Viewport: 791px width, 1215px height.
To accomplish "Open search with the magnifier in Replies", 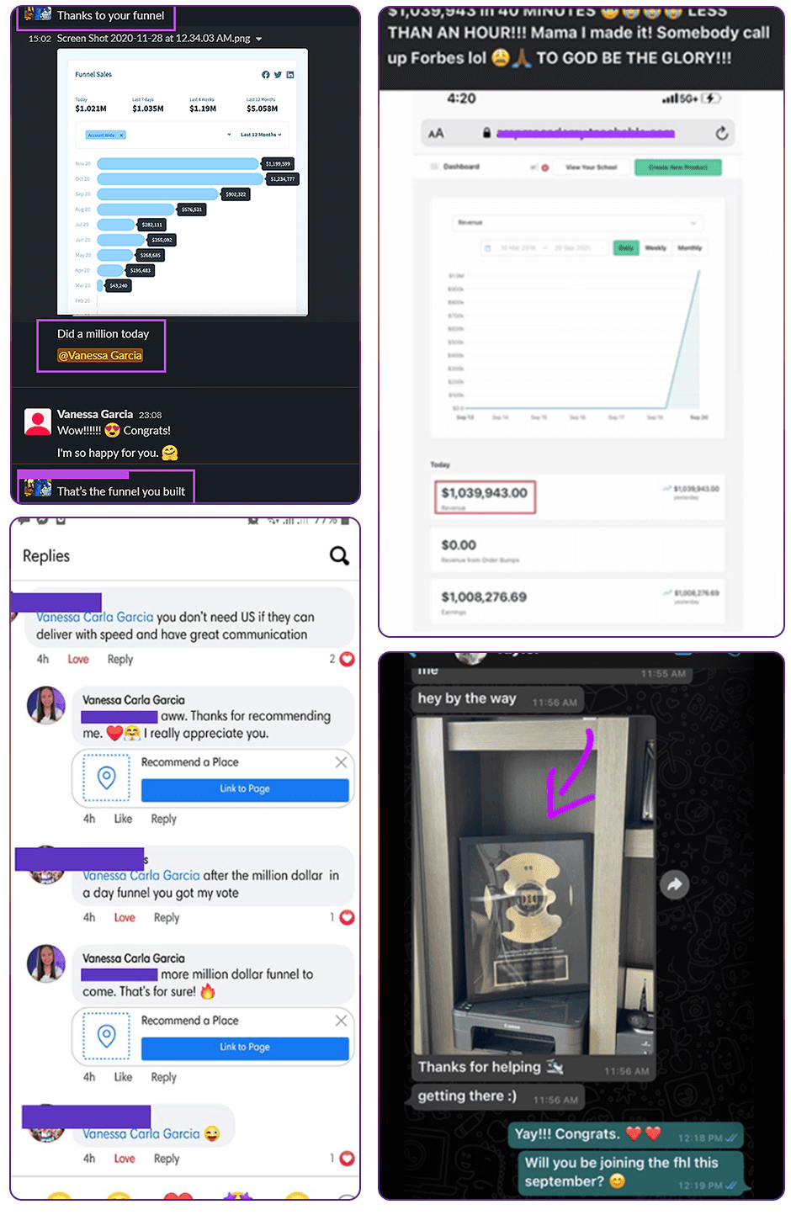I will [x=339, y=555].
